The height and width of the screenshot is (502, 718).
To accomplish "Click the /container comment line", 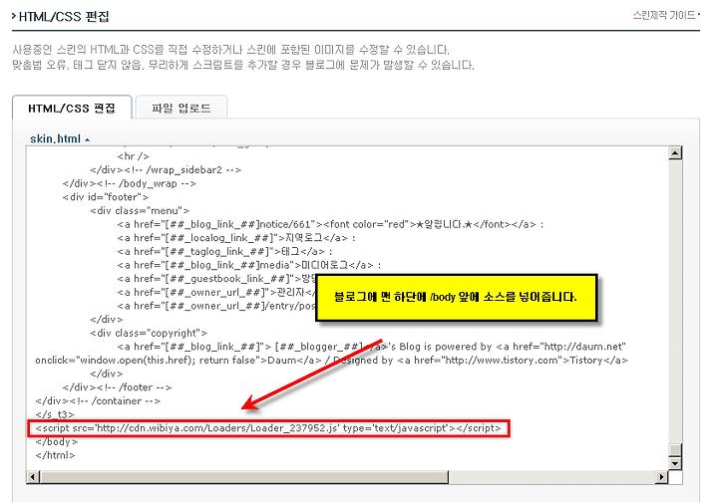I will coord(98,401).
